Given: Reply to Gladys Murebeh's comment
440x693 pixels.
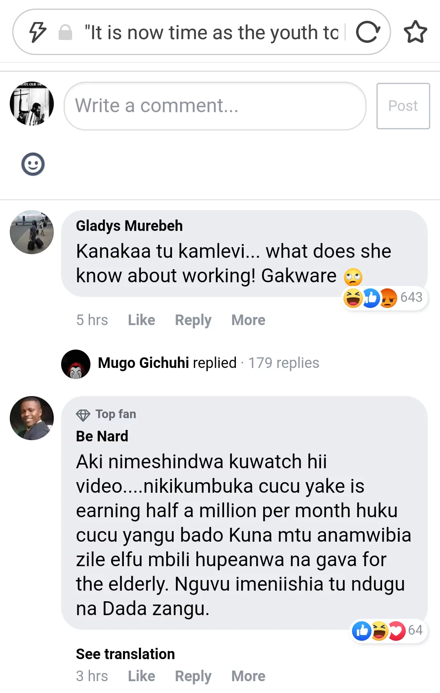Looking at the screenshot, I should pos(193,320).
